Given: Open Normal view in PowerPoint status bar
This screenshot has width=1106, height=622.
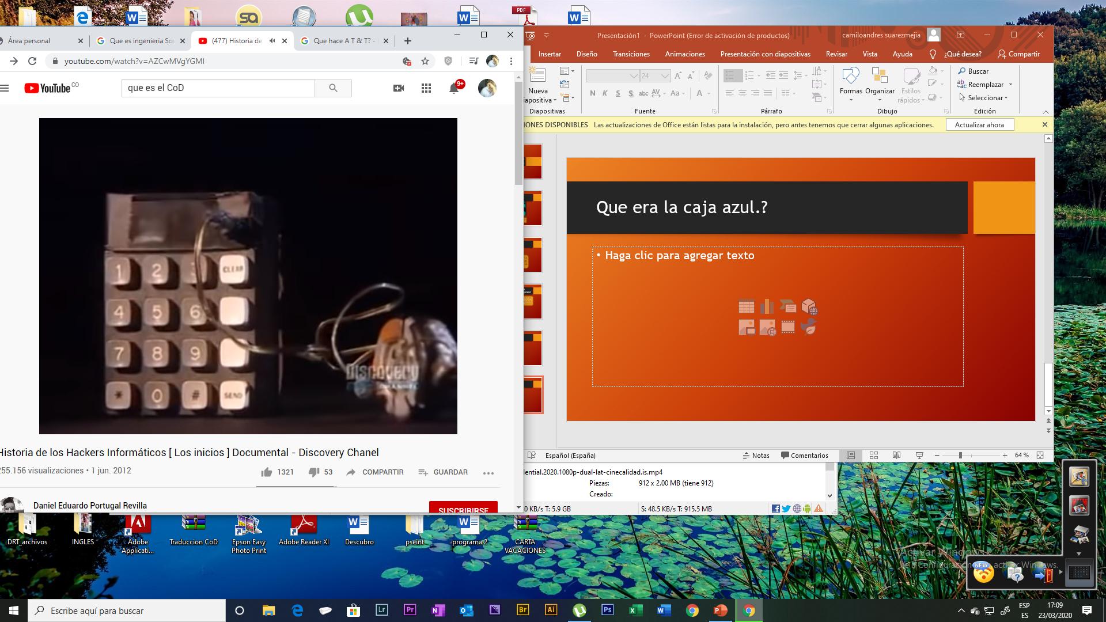Looking at the screenshot, I should 850,455.
